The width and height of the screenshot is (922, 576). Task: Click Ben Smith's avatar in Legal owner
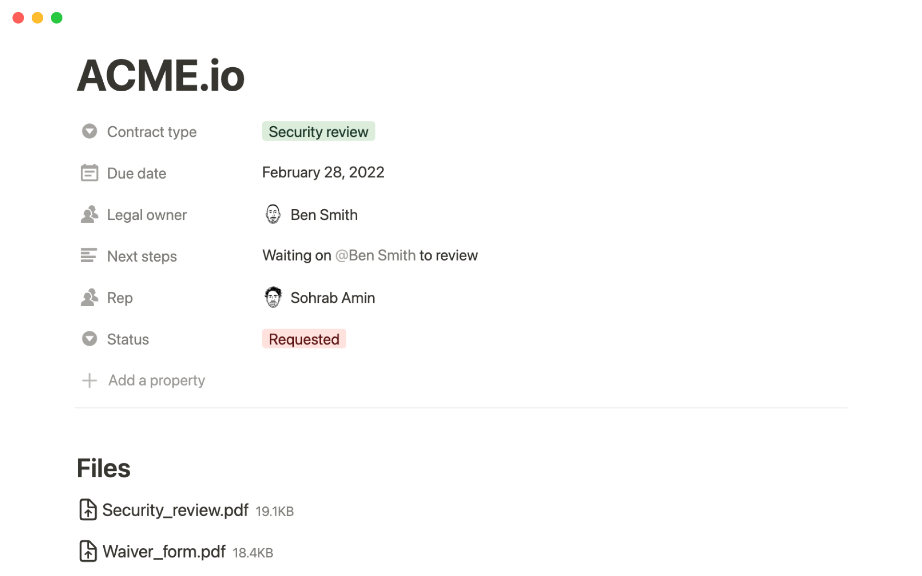pyautogui.click(x=273, y=214)
